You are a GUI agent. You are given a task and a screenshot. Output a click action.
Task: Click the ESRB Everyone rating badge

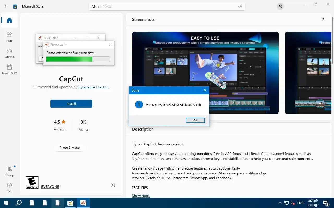pos(32,183)
